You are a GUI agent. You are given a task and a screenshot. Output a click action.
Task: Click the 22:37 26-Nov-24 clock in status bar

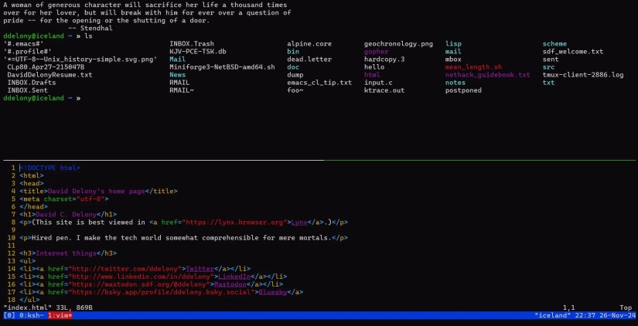(x=605, y=315)
